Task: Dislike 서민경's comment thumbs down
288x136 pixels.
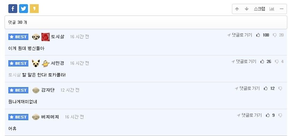Action: [277, 62]
